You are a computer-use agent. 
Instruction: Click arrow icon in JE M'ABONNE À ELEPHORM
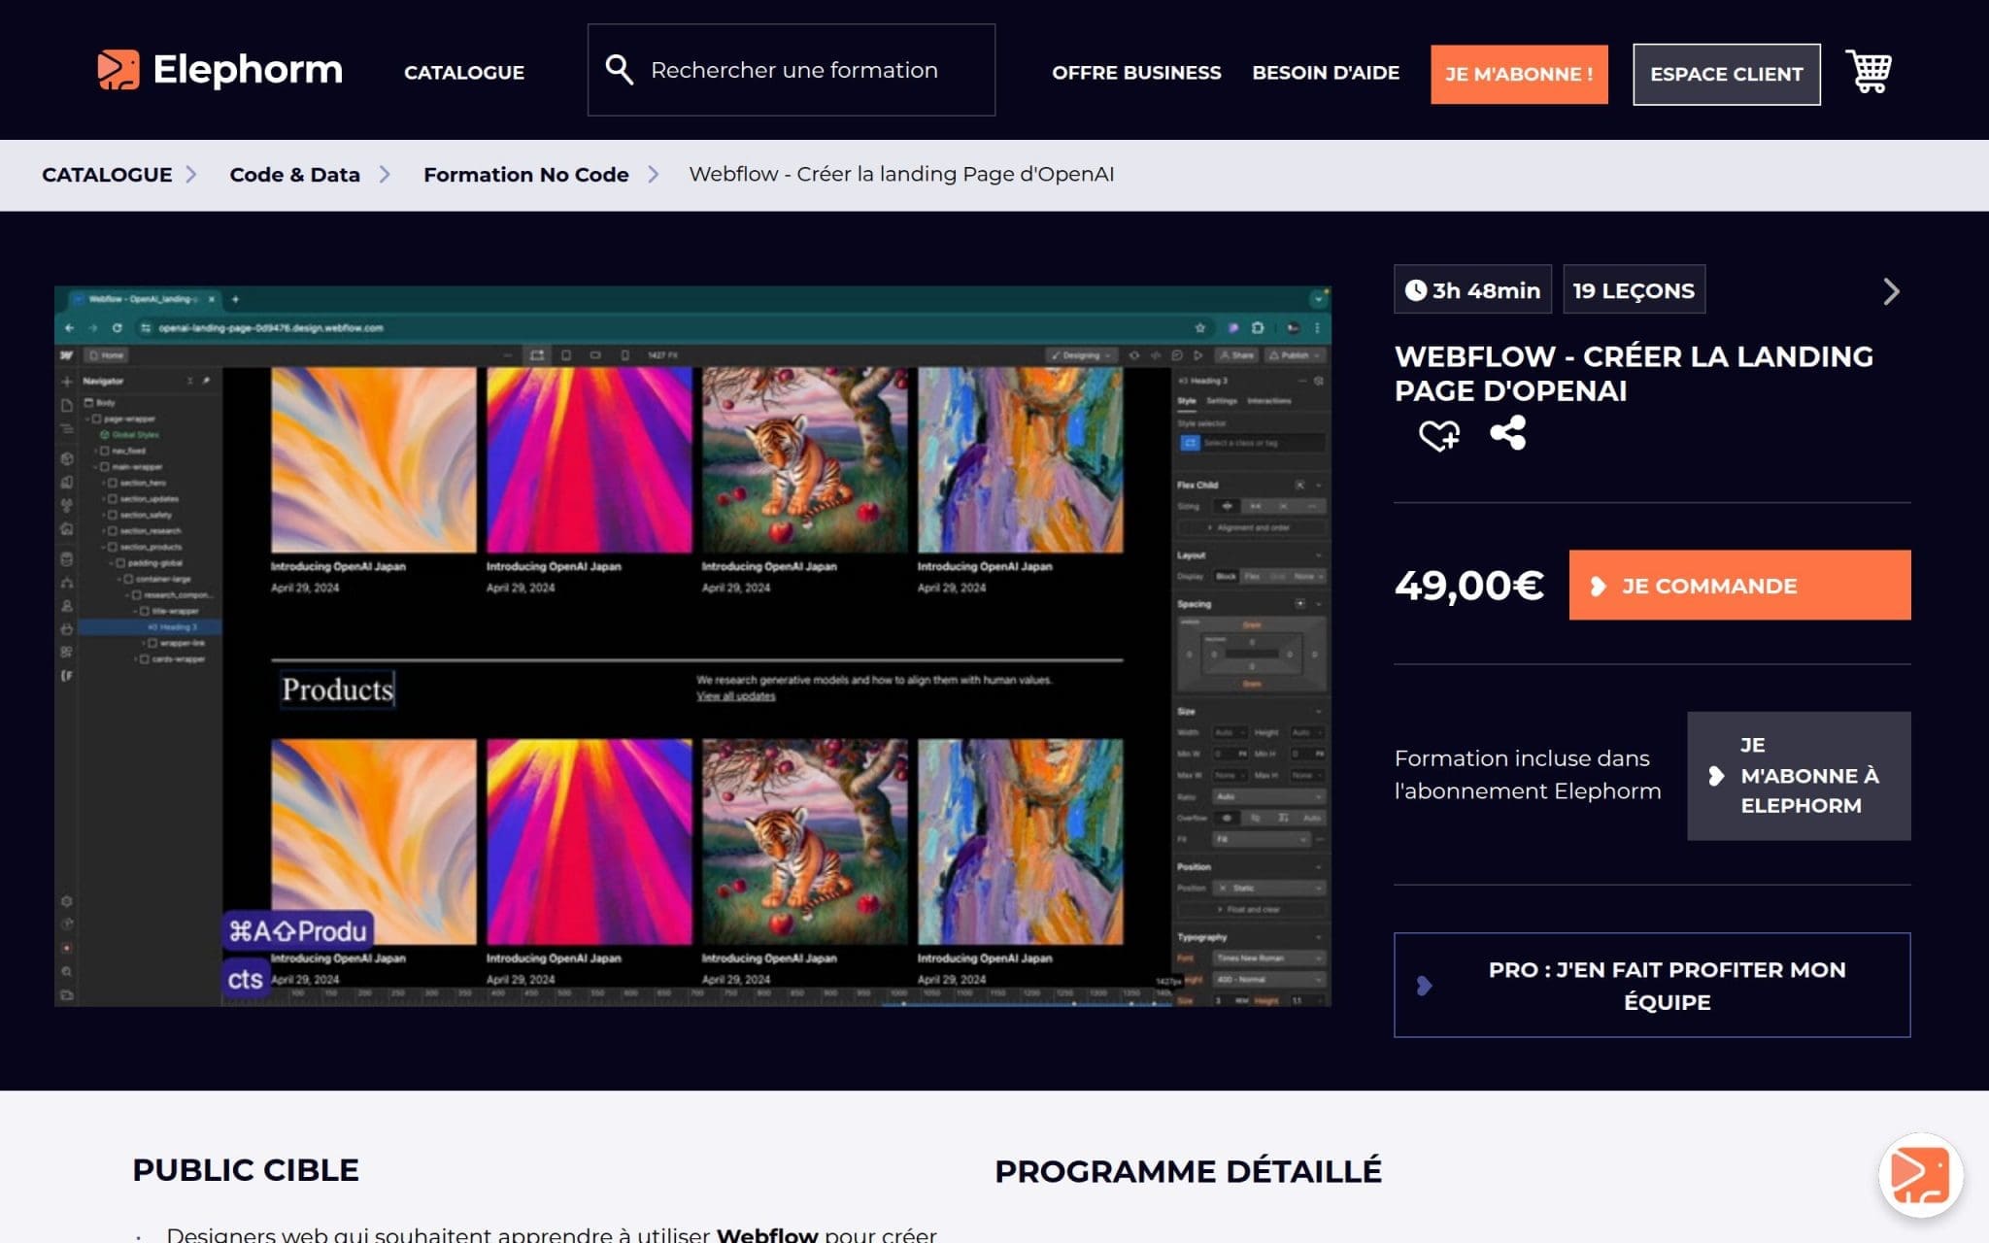[1716, 776]
